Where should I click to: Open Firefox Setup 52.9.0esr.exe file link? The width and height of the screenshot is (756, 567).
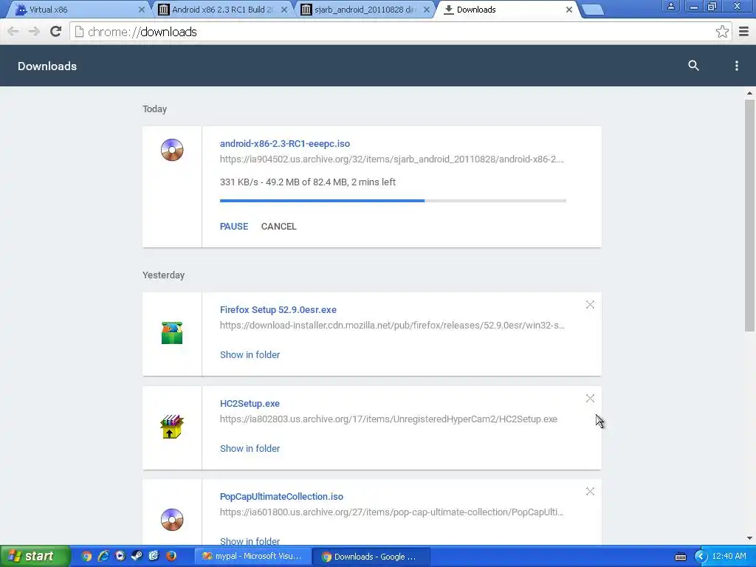point(278,310)
